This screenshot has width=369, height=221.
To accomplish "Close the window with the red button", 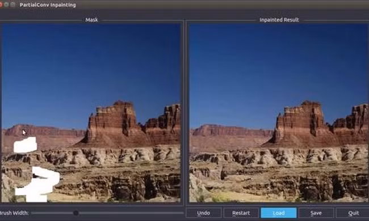I will (1, 5).
